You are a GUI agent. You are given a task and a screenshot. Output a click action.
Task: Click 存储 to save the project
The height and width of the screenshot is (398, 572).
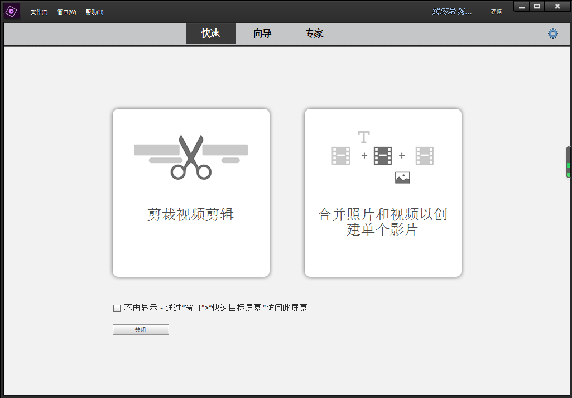496,11
